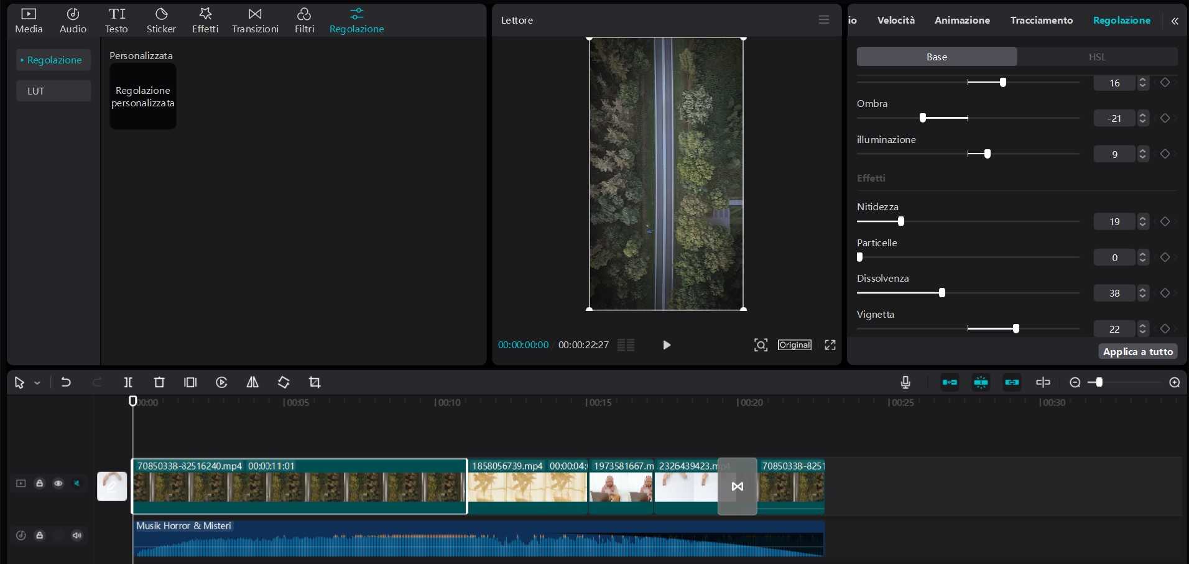This screenshot has width=1189, height=564.
Task: Add keyframe for Ombra
Action: 1165,118
